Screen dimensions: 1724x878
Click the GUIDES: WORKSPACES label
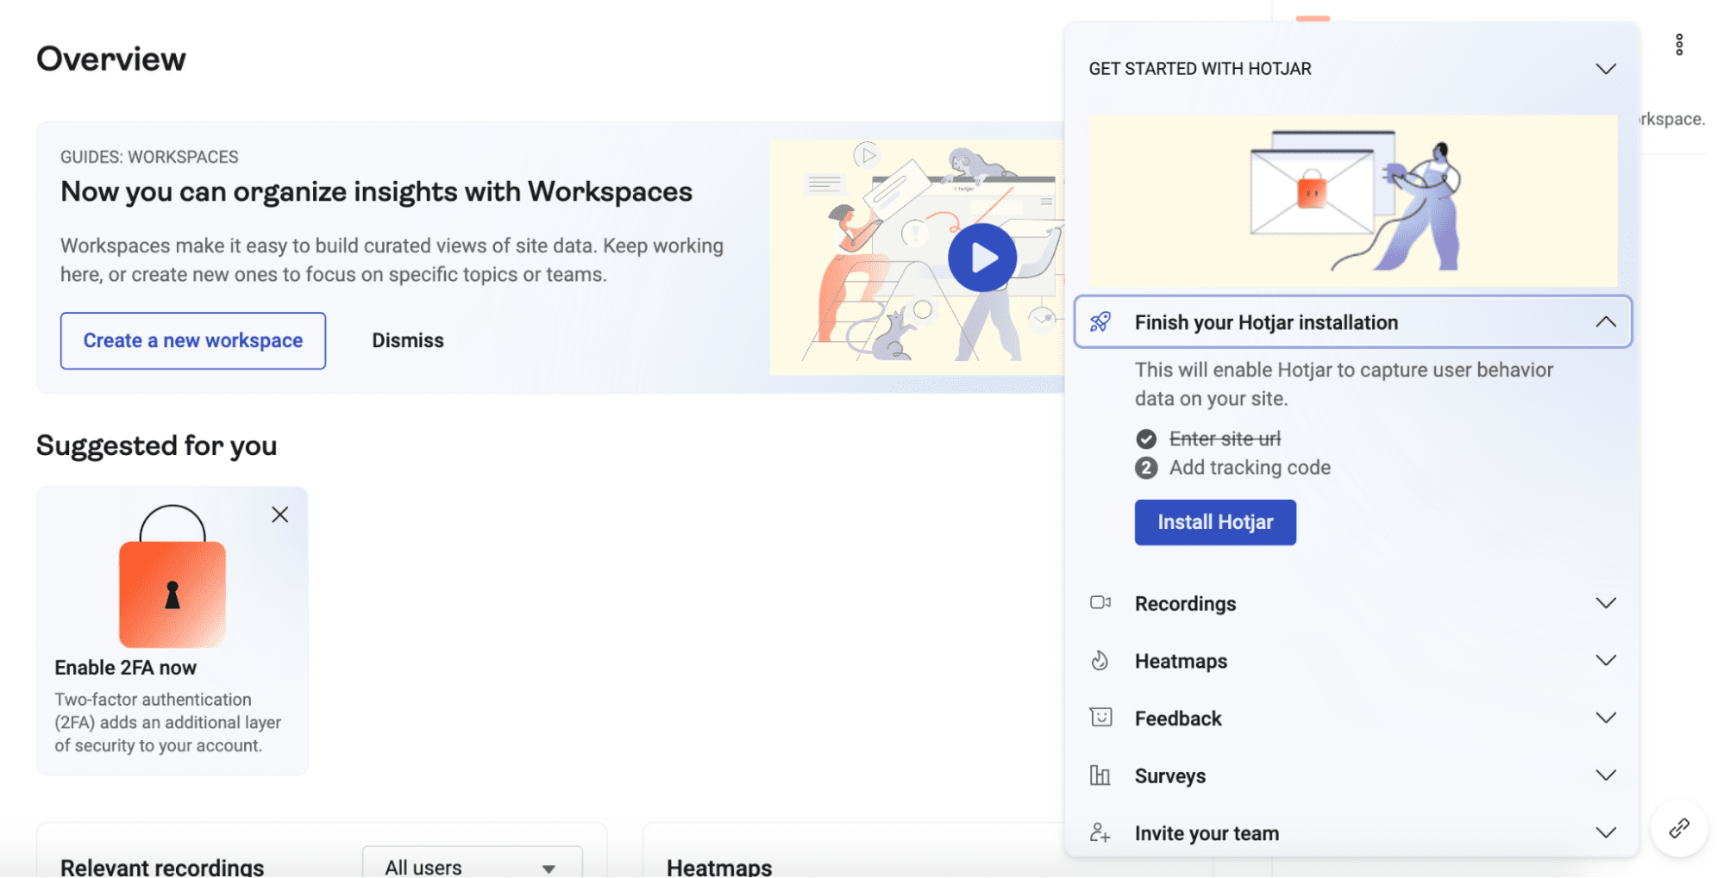pos(149,157)
